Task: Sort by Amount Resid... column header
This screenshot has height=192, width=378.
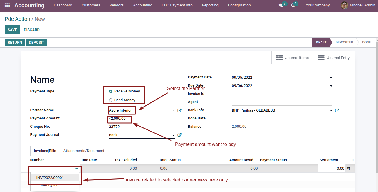Action: (243, 160)
